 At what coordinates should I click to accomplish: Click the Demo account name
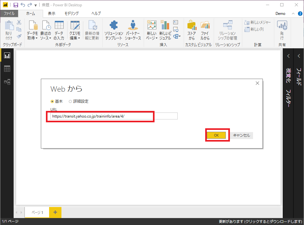tap(280, 14)
